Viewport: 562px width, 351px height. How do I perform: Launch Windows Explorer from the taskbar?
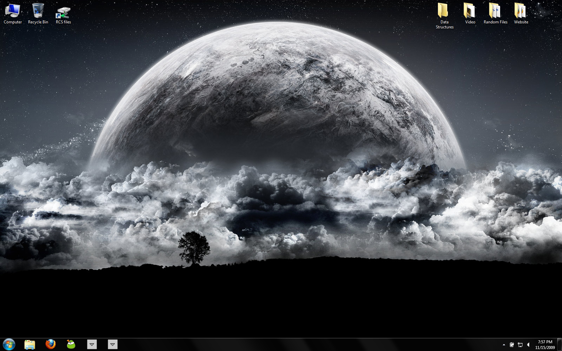30,344
